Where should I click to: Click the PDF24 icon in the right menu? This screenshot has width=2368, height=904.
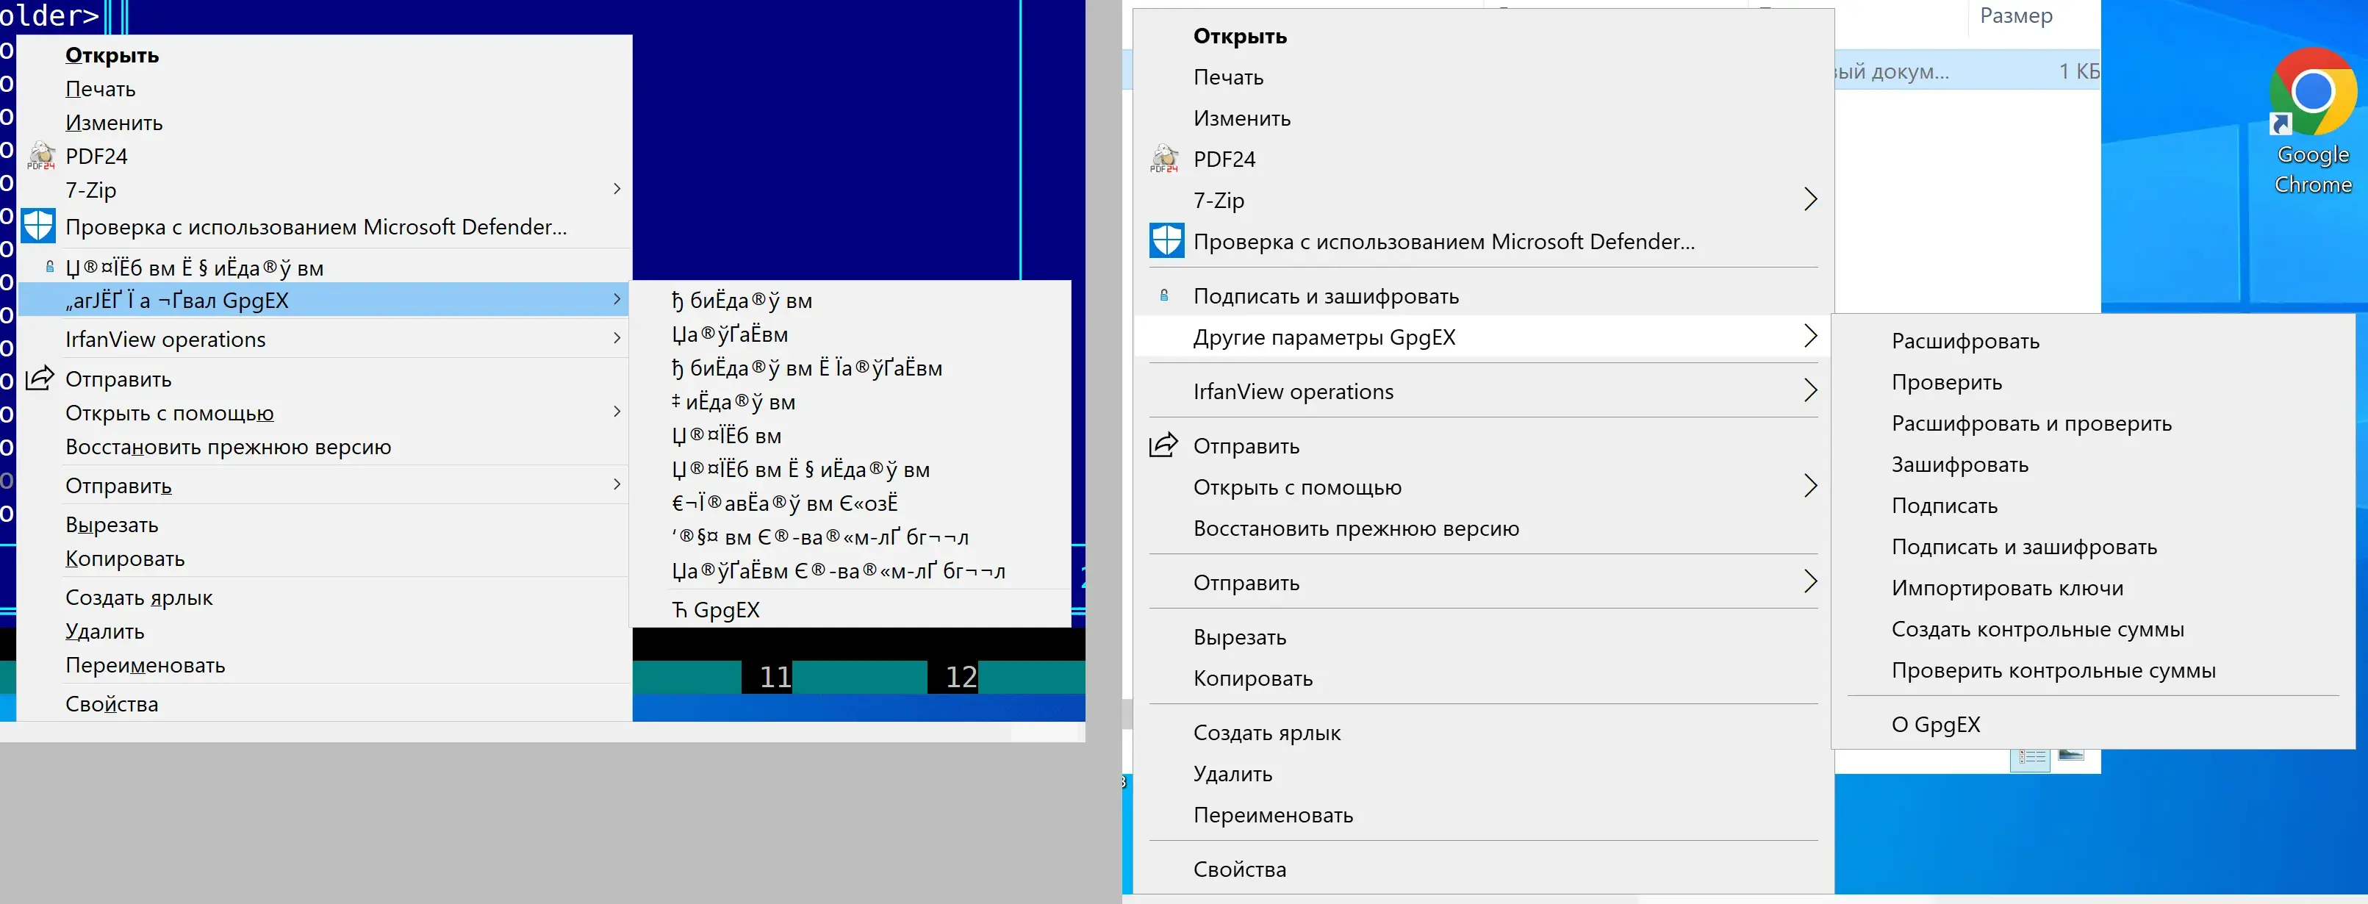(x=1163, y=159)
